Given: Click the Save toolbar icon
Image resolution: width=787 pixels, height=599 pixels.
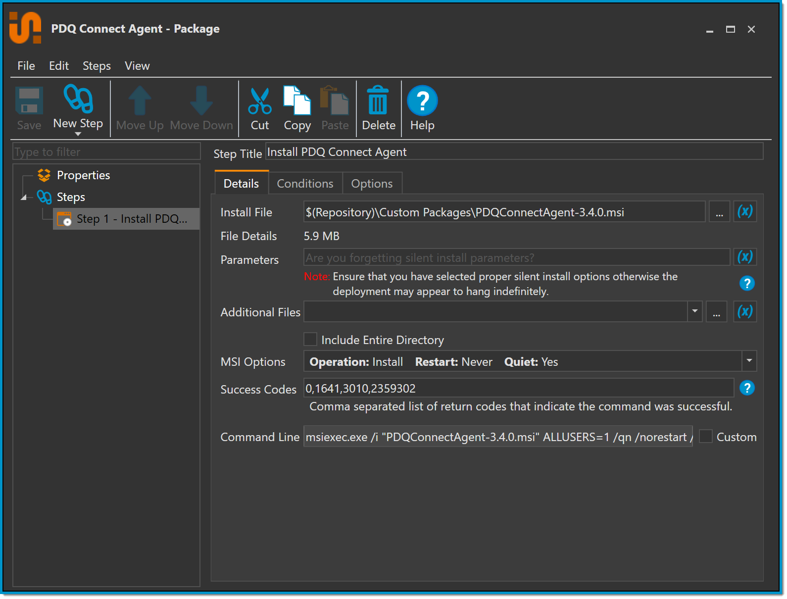Looking at the screenshot, I should pos(29,100).
